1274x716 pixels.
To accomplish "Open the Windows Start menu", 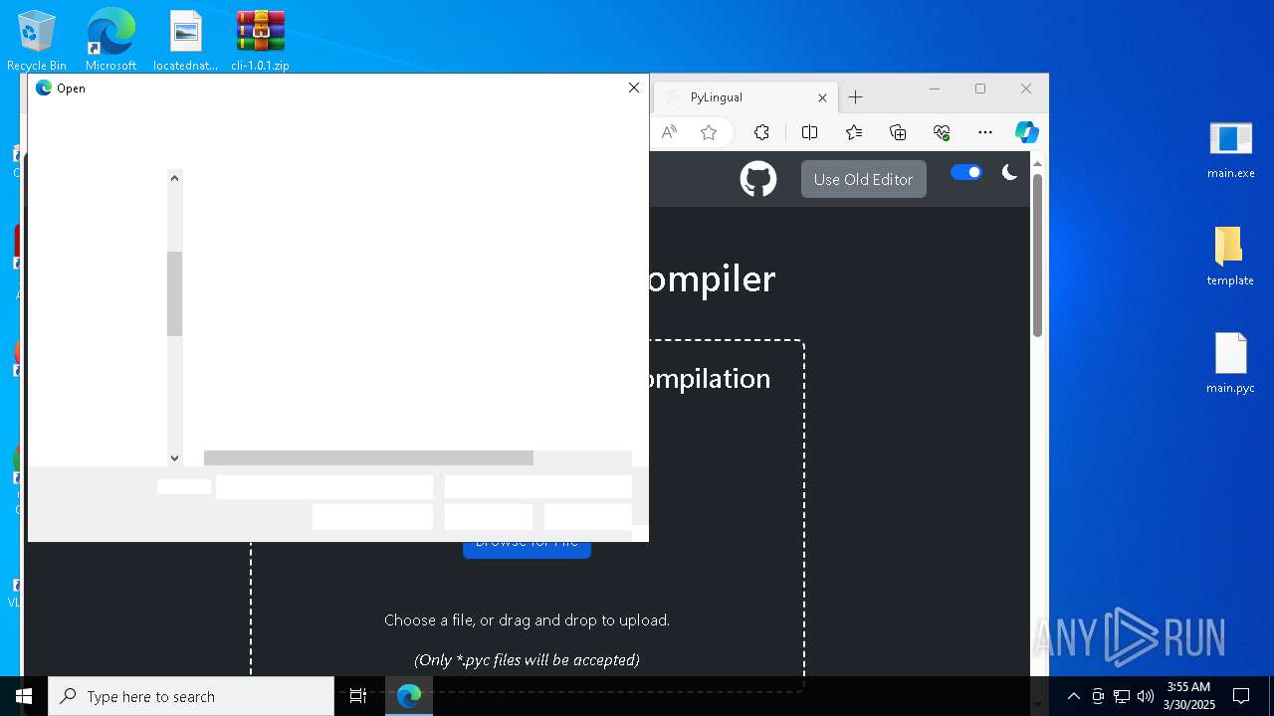I will pyautogui.click(x=24, y=696).
